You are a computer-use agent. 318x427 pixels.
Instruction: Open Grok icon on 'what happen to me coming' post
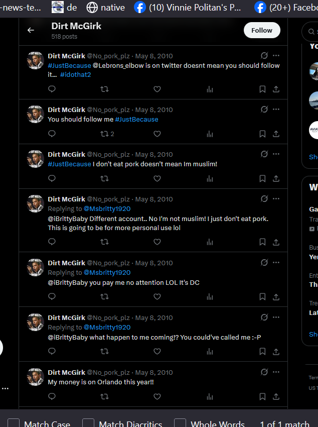point(264,317)
